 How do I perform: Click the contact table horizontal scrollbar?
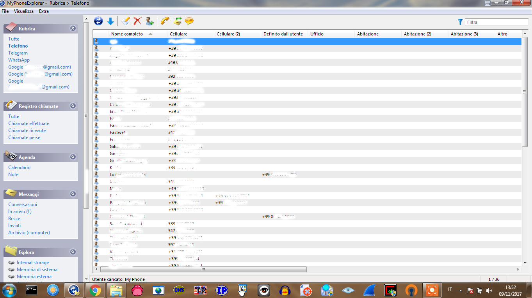(203, 269)
